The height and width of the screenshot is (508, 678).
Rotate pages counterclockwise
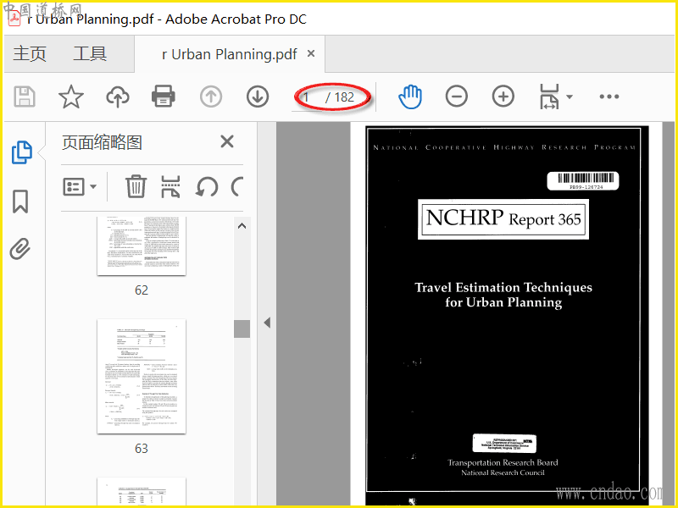pos(207,187)
